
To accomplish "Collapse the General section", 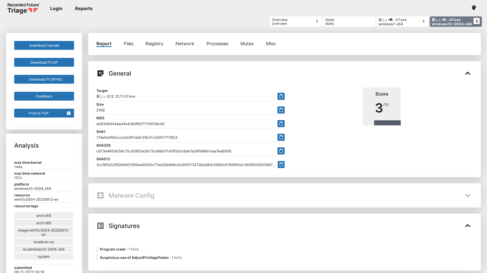I will [467, 73].
